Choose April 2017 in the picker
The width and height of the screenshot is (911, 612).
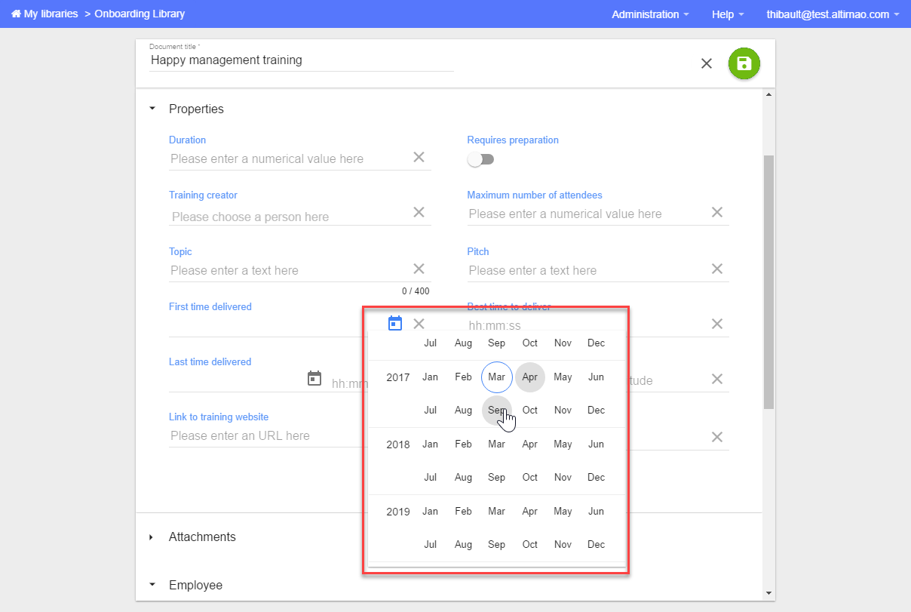click(x=530, y=377)
